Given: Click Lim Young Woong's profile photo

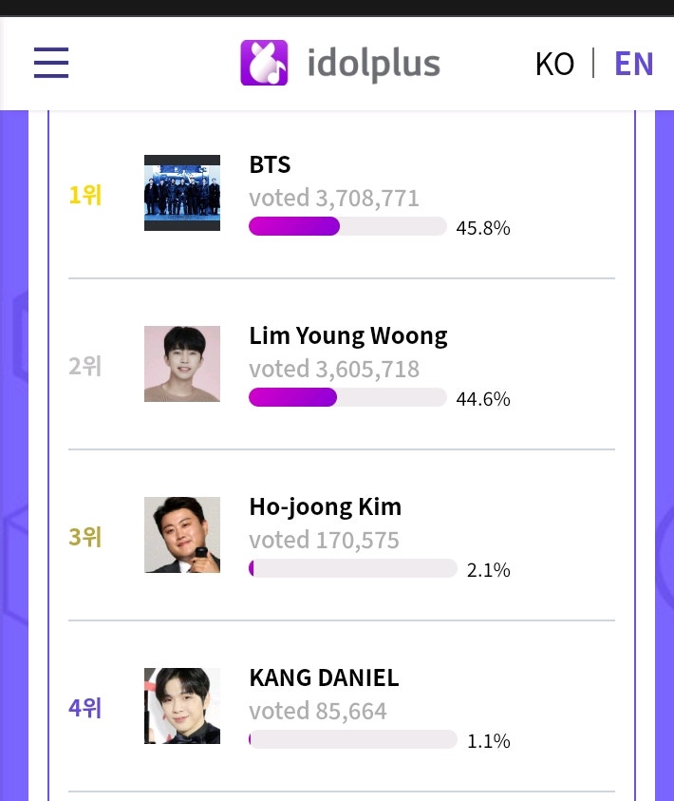Looking at the screenshot, I should pyautogui.click(x=181, y=364).
